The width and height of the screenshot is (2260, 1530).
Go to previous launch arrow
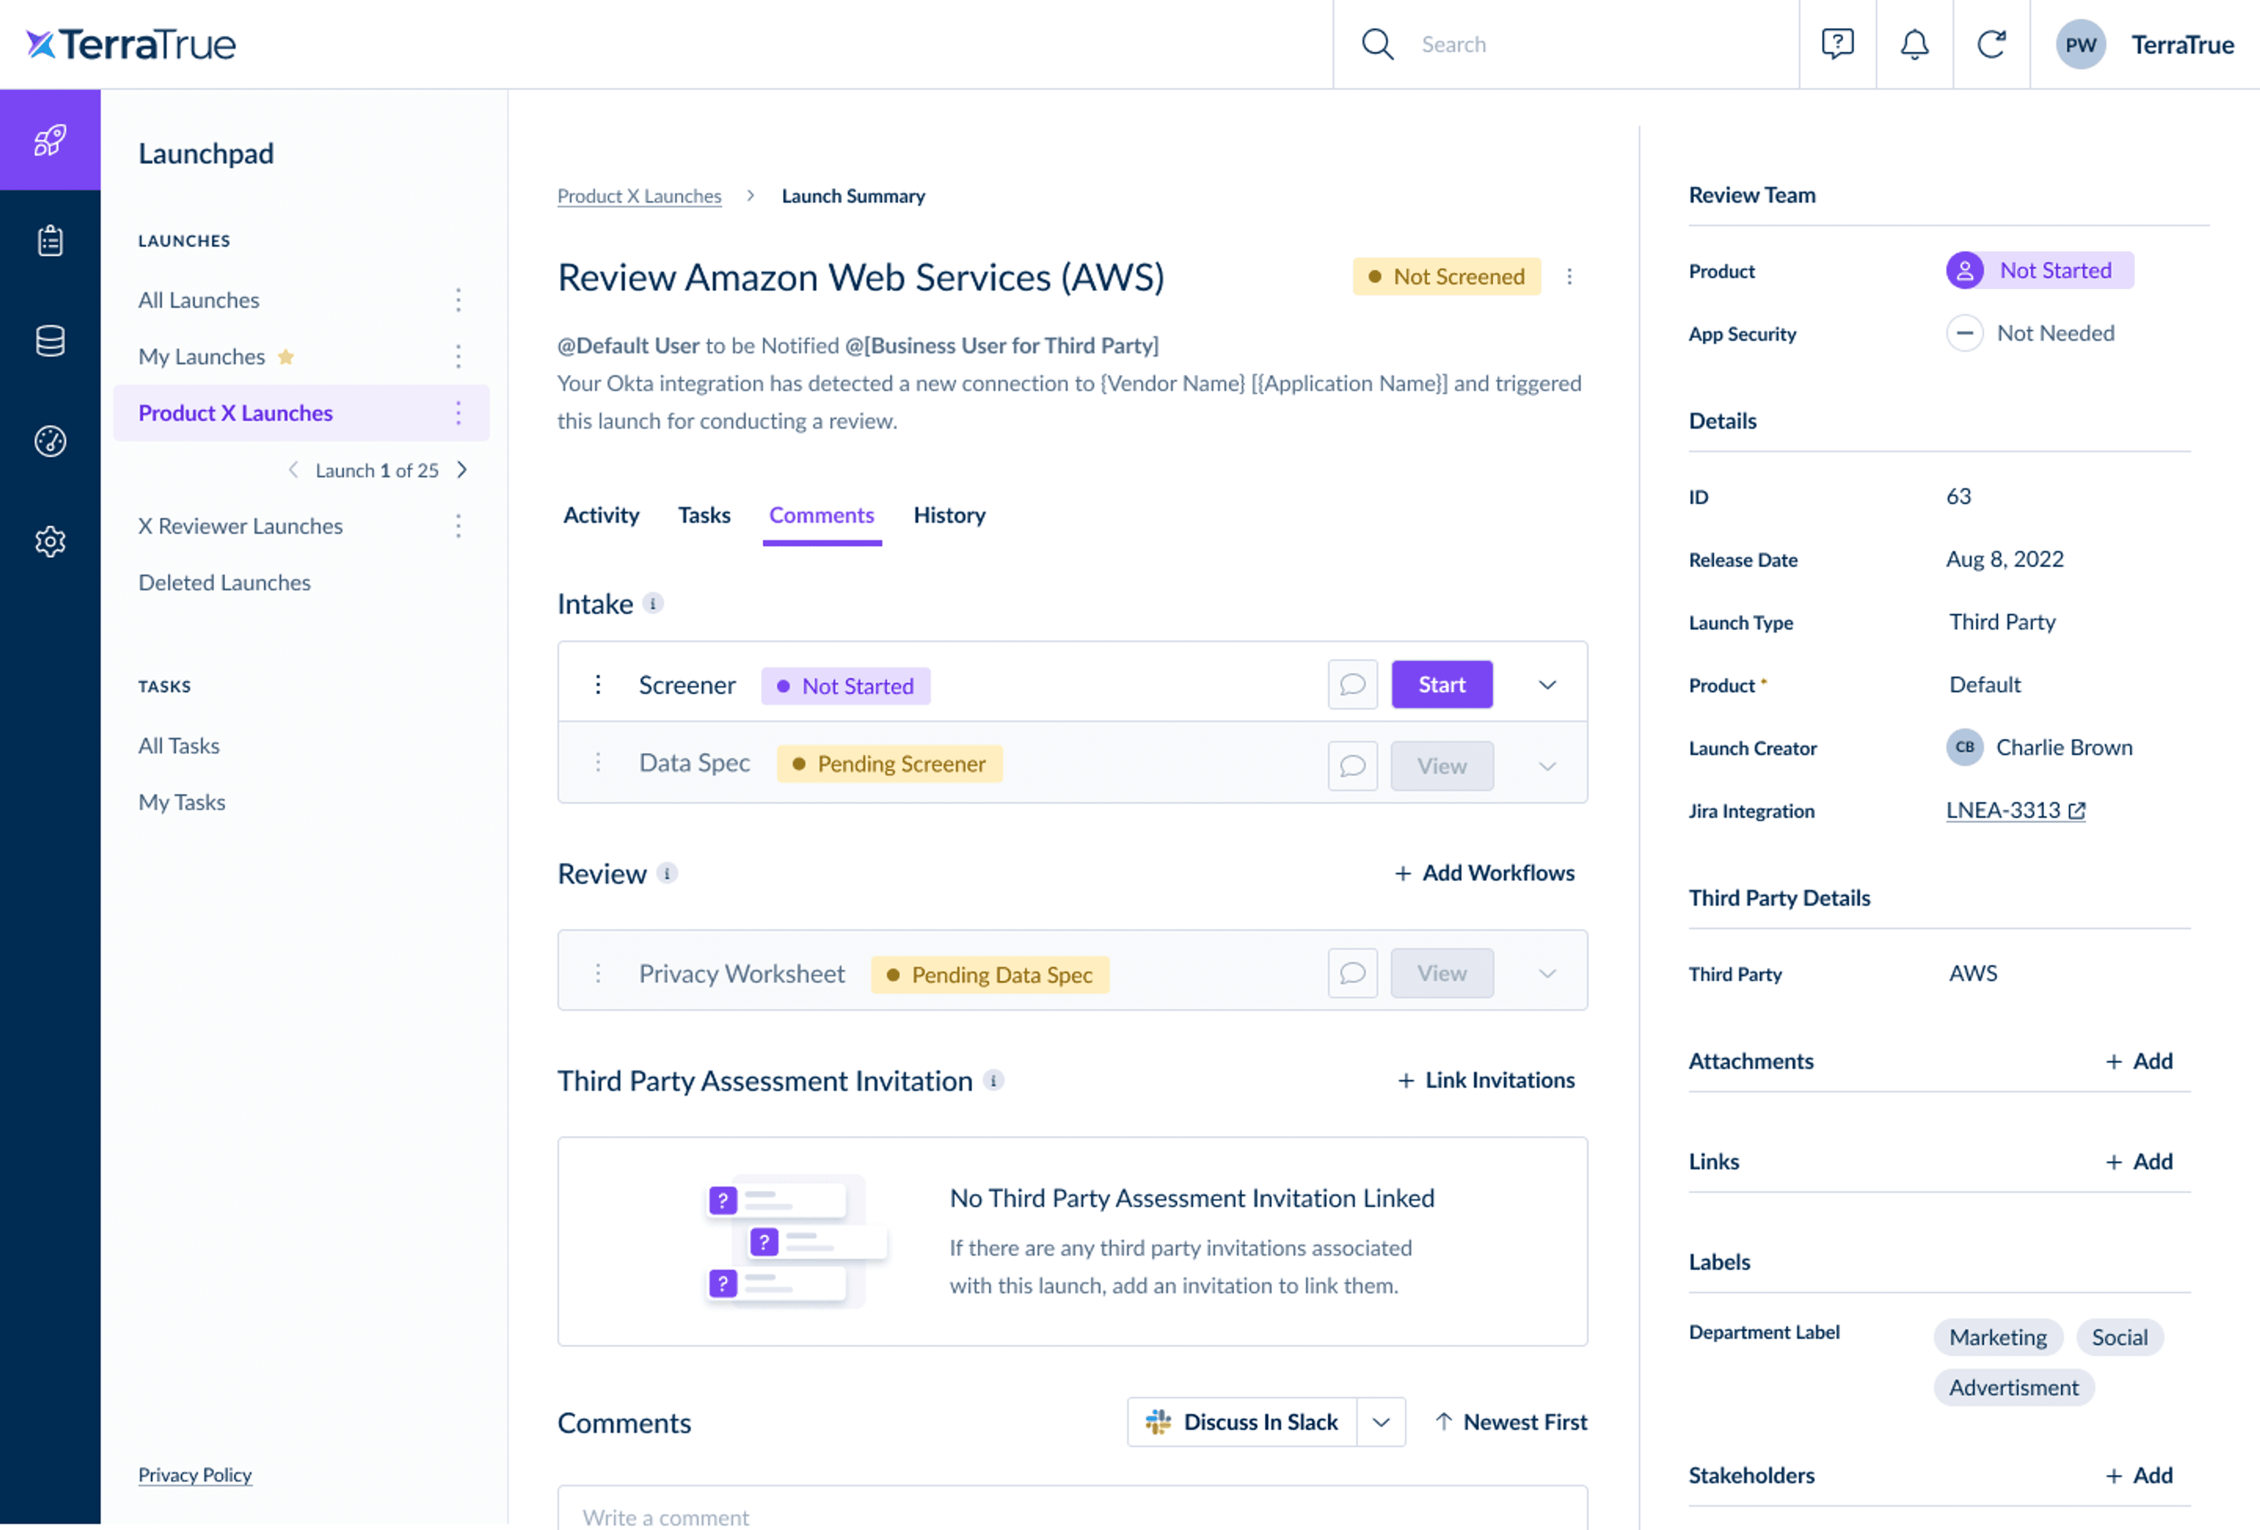pyautogui.click(x=293, y=470)
